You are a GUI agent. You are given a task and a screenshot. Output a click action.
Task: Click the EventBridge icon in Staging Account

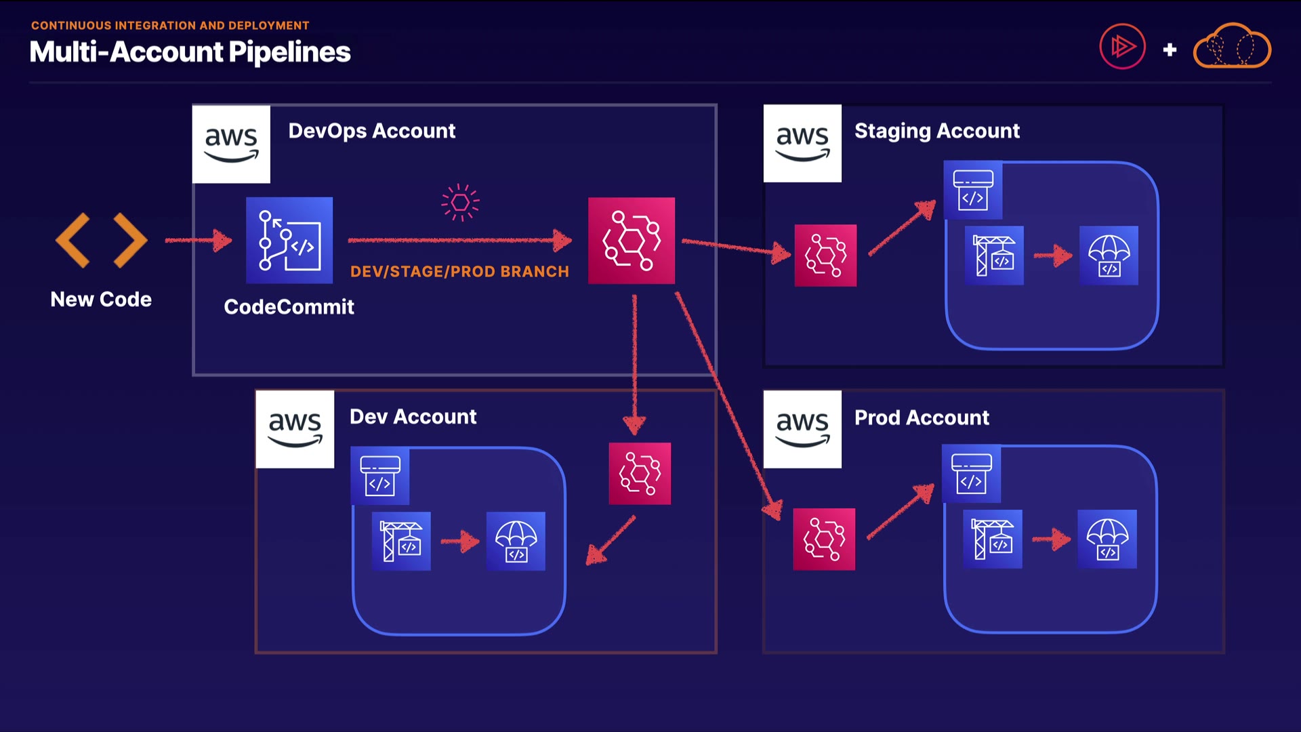(825, 256)
